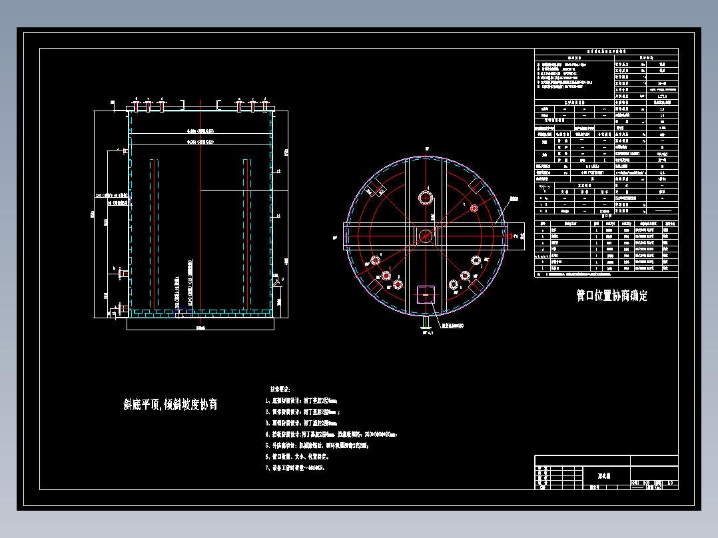
Task: Click the data table top header row
Action: [606, 52]
